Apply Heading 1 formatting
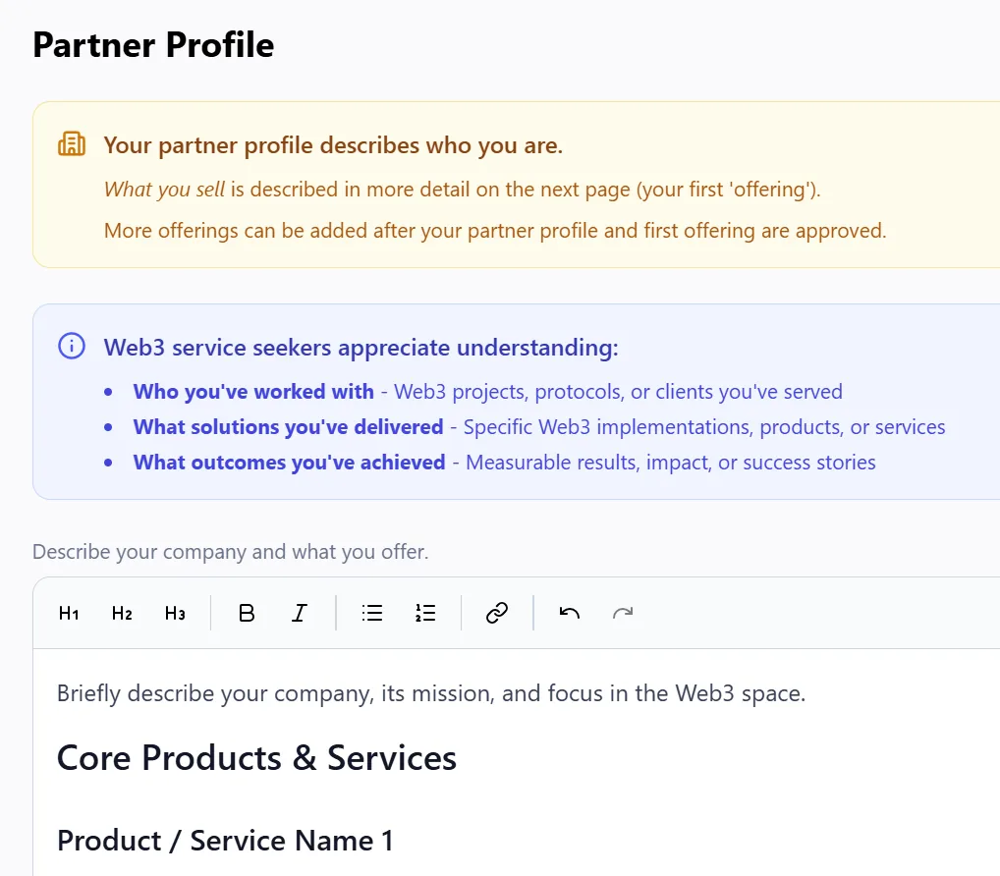This screenshot has height=876, width=1000. point(68,614)
